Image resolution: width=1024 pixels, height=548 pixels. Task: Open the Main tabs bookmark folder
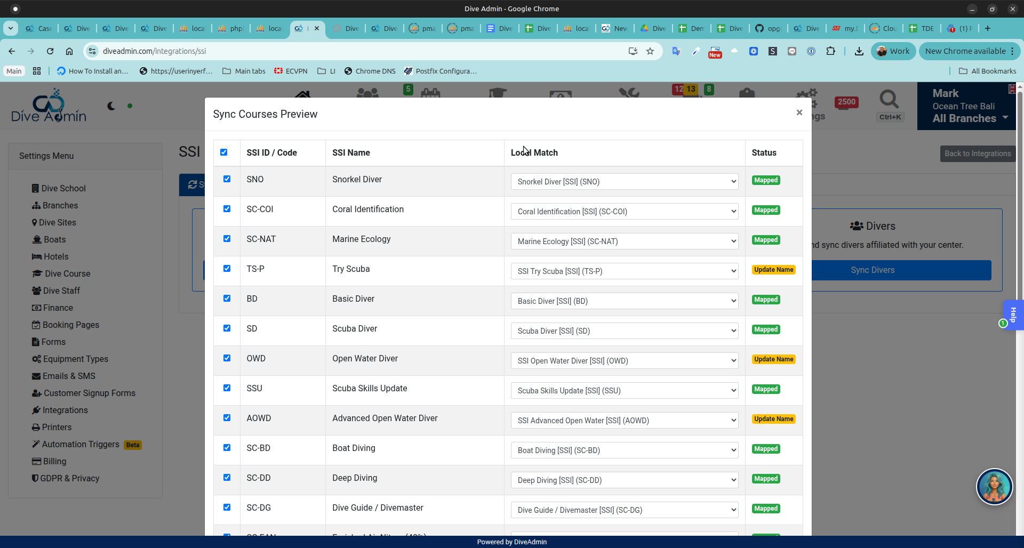(244, 71)
